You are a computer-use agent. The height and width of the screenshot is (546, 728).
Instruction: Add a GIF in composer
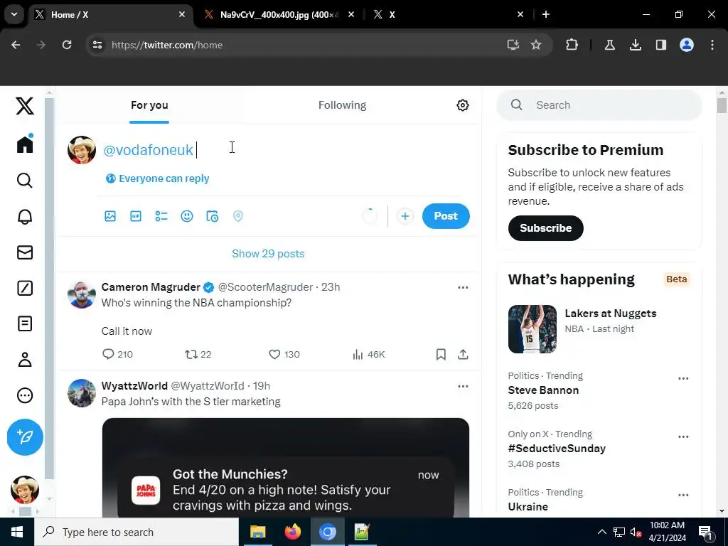point(136,216)
